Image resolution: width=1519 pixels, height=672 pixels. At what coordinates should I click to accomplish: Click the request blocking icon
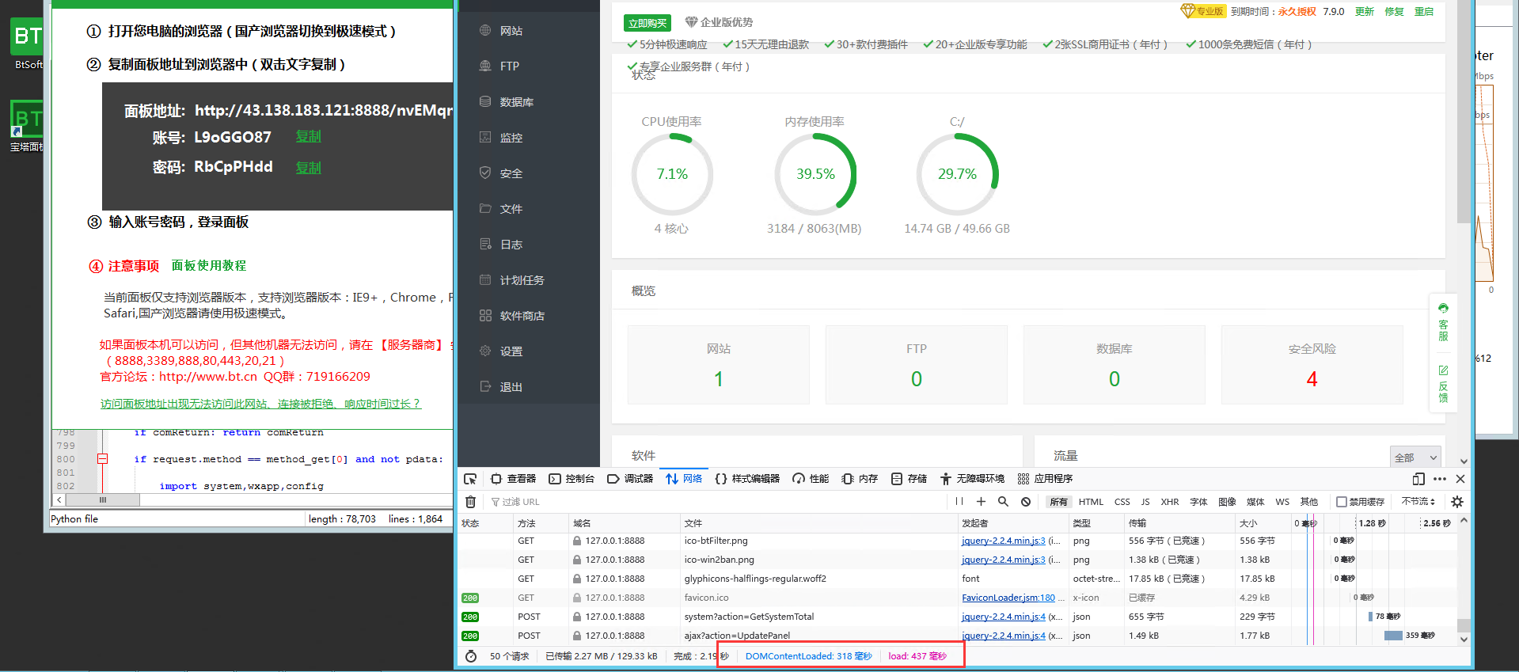coord(1026,502)
